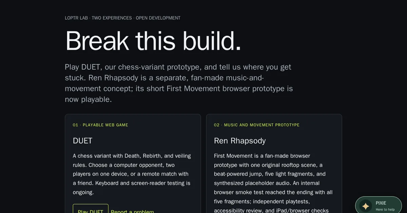Click the 01 Playable Web Game label
Screen dimensions: 407x213
[x=100, y=125]
